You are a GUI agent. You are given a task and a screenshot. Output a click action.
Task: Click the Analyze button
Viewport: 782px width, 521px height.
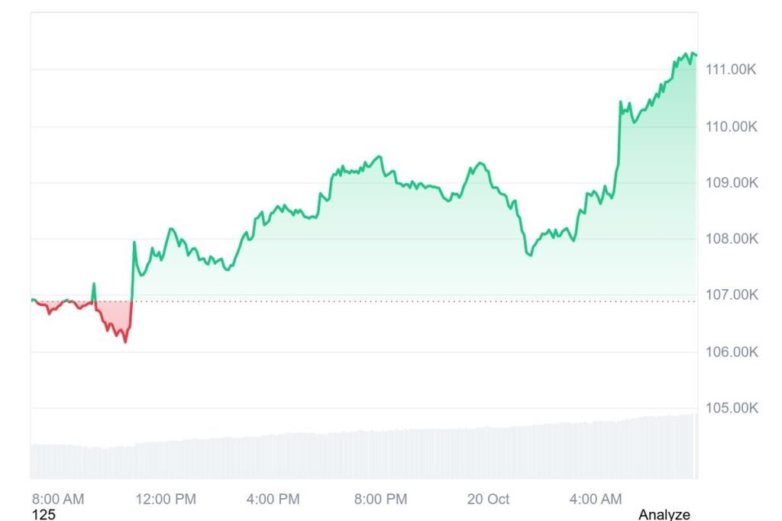point(664,514)
